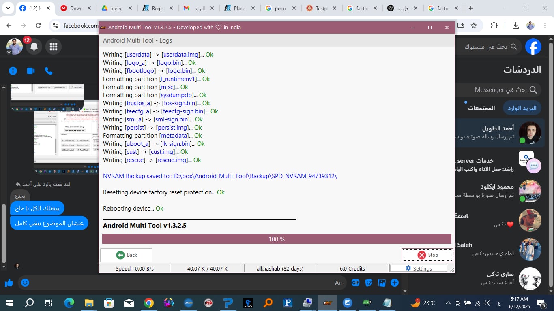The image size is (554, 311).
Task: Go Back in Android Multi Tool
Action: [126, 255]
